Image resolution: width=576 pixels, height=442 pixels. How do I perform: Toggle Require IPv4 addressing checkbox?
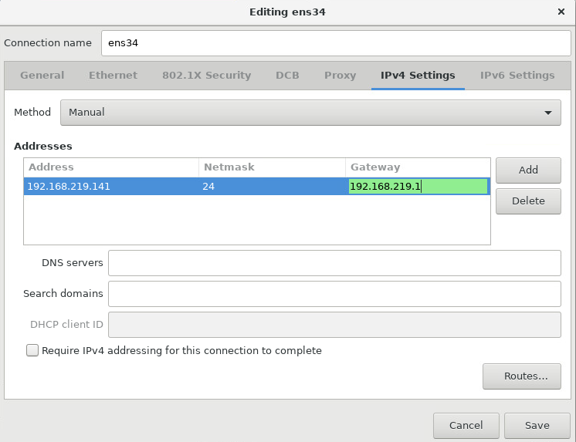pyautogui.click(x=32, y=350)
